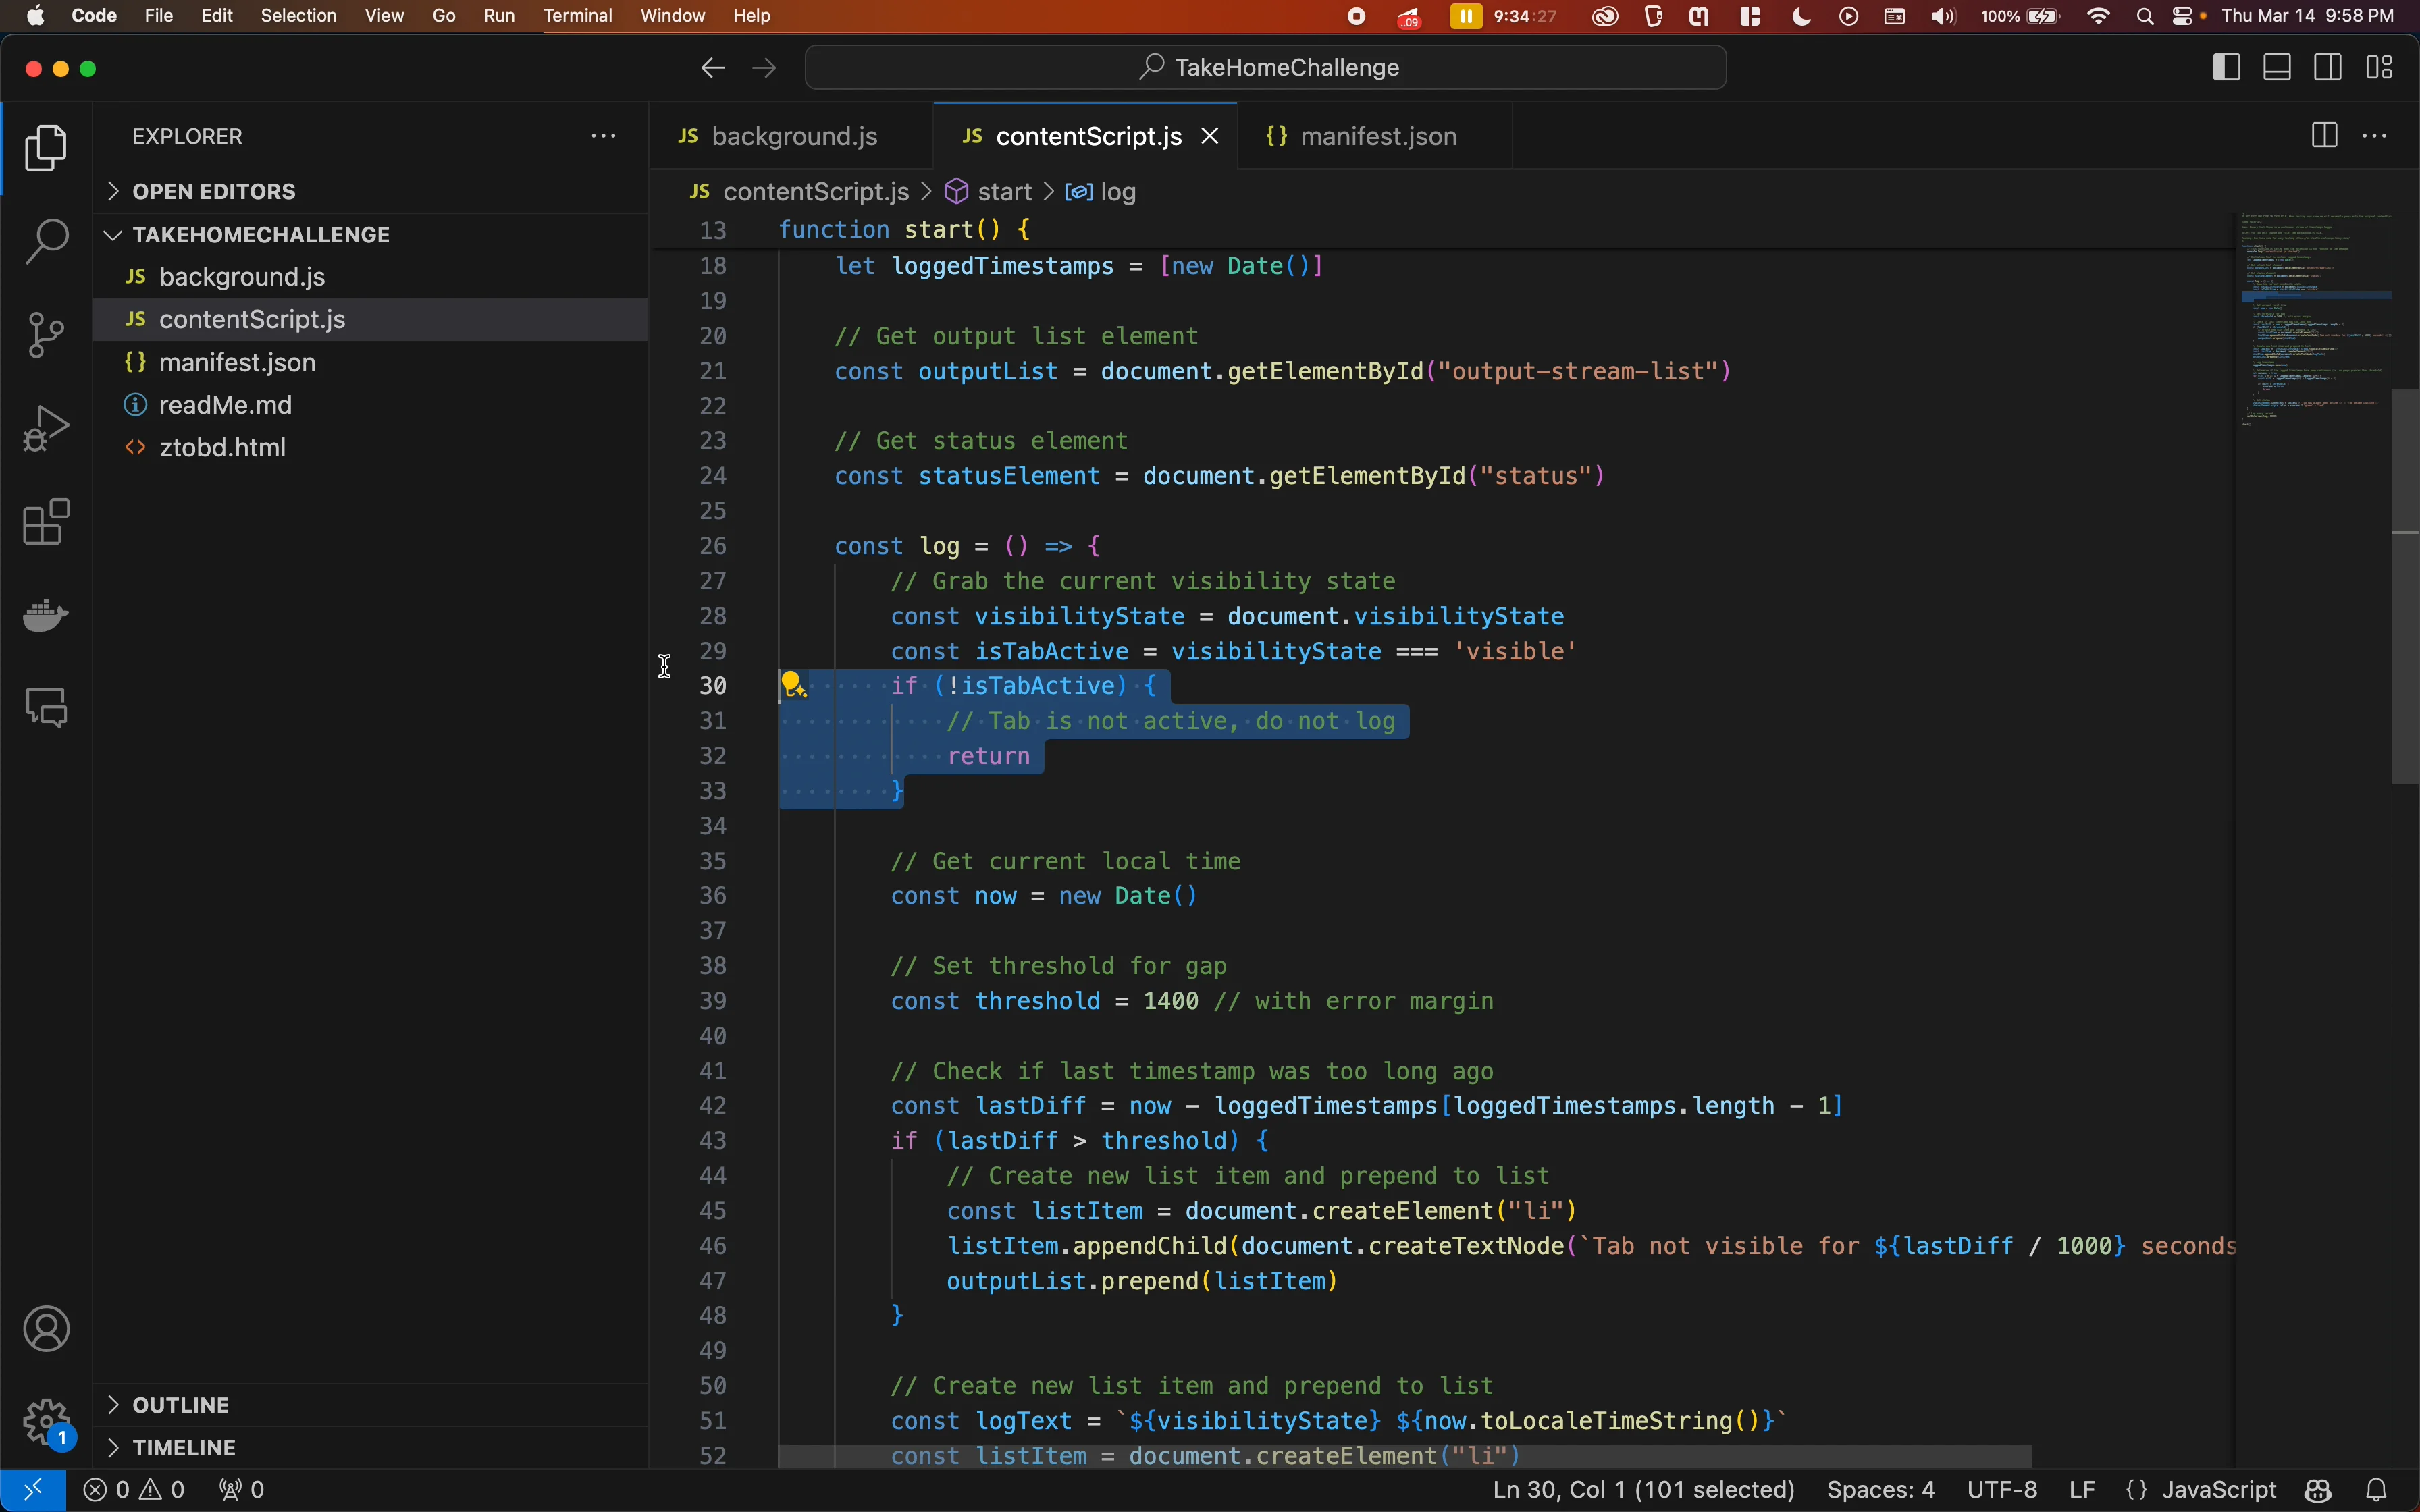Go back with the navigation arrow

[712, 68]
